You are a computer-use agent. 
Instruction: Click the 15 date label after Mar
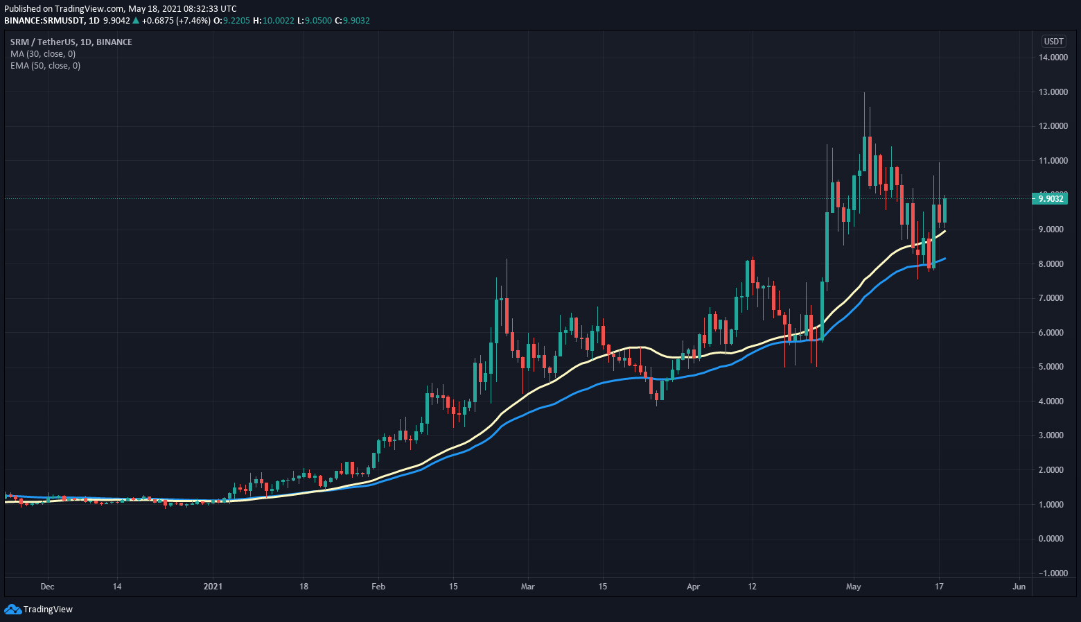pos(603,587)
